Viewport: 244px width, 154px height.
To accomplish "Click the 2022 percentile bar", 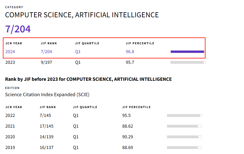I will coord(184,116).
